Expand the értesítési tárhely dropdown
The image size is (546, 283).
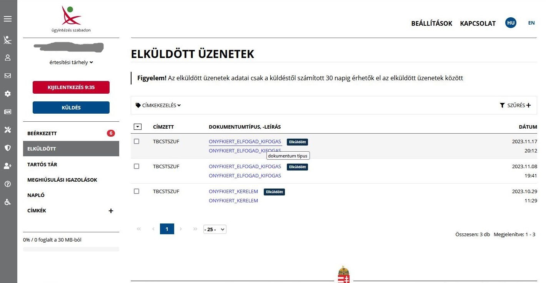[x=72, y=62]
